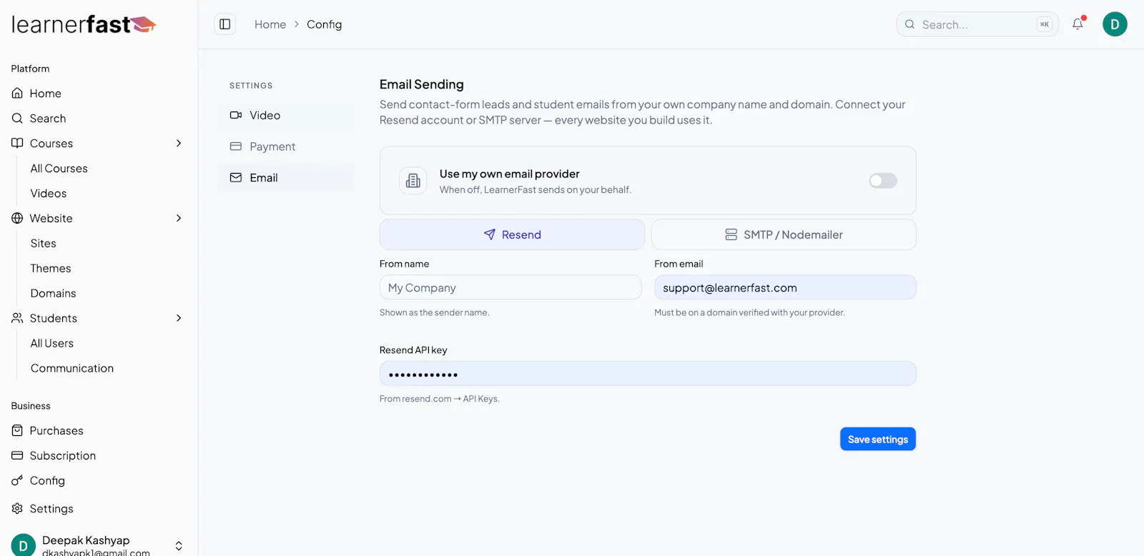Click the Email envelope icon in settings
1144x556 pixels.
pos(236,177)
